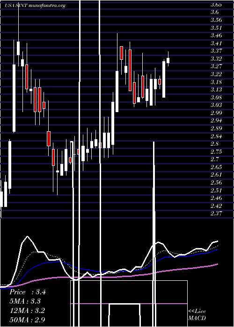Screen dimensions: 234x327
Task: Click the 2.65 price axis label
Action: coord(216,167)
